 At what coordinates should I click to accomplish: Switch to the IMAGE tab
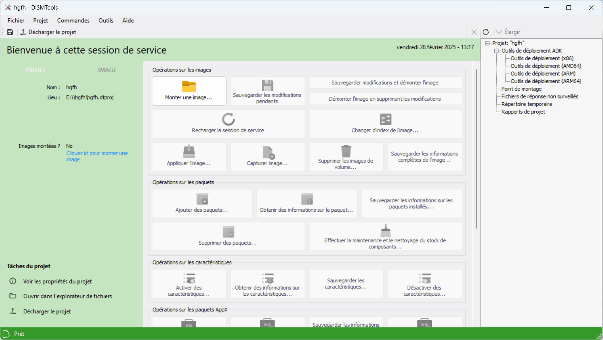107,70
